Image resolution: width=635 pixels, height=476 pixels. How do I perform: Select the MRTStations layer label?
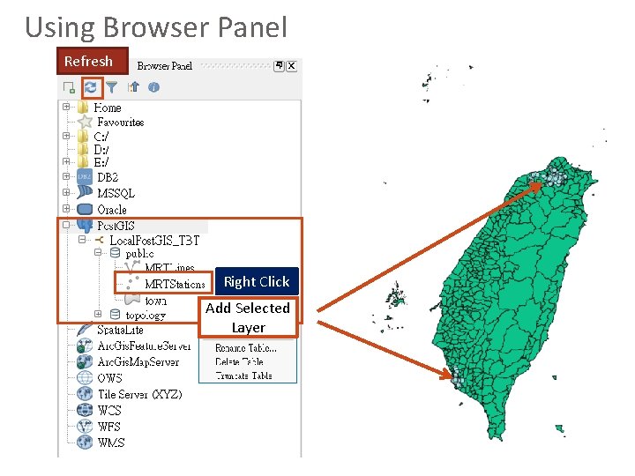pyautogui.click(x=175, y=284)
